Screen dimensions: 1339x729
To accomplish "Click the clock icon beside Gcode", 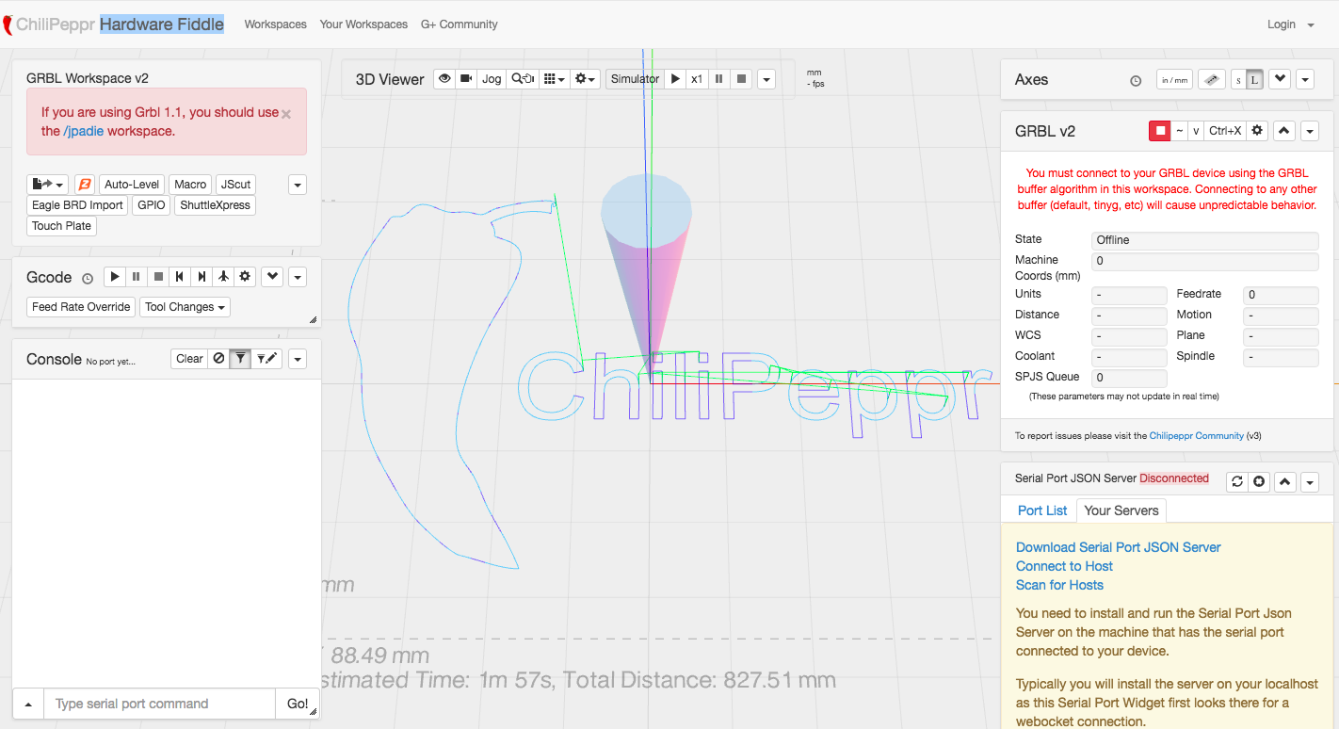I will [x=88, y=279].
